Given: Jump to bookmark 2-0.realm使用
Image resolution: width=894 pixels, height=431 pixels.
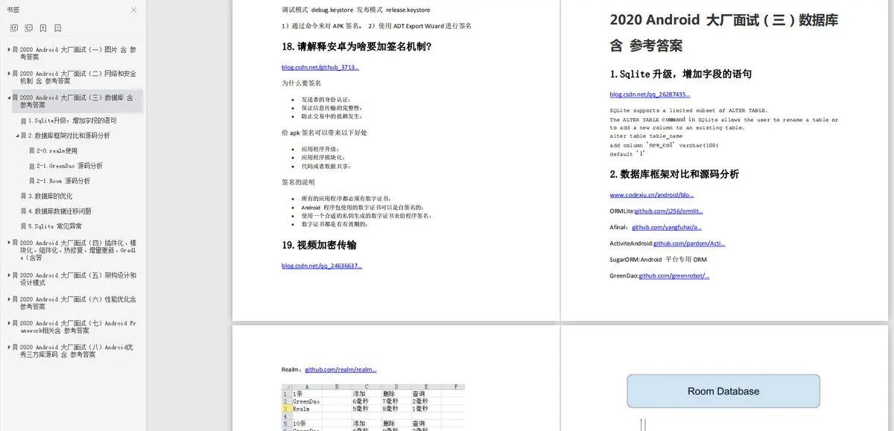Looking at the screenshot, I should (57, 150).
